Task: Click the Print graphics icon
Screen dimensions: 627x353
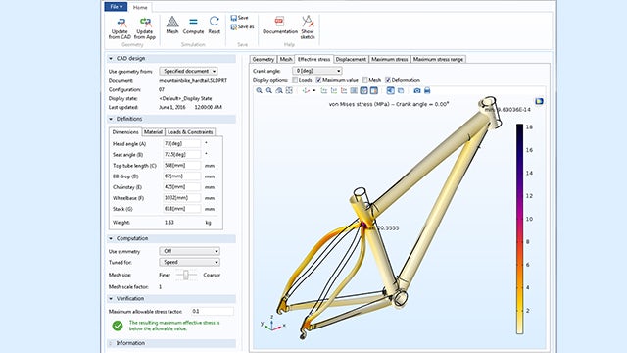Action: (427, 91)
